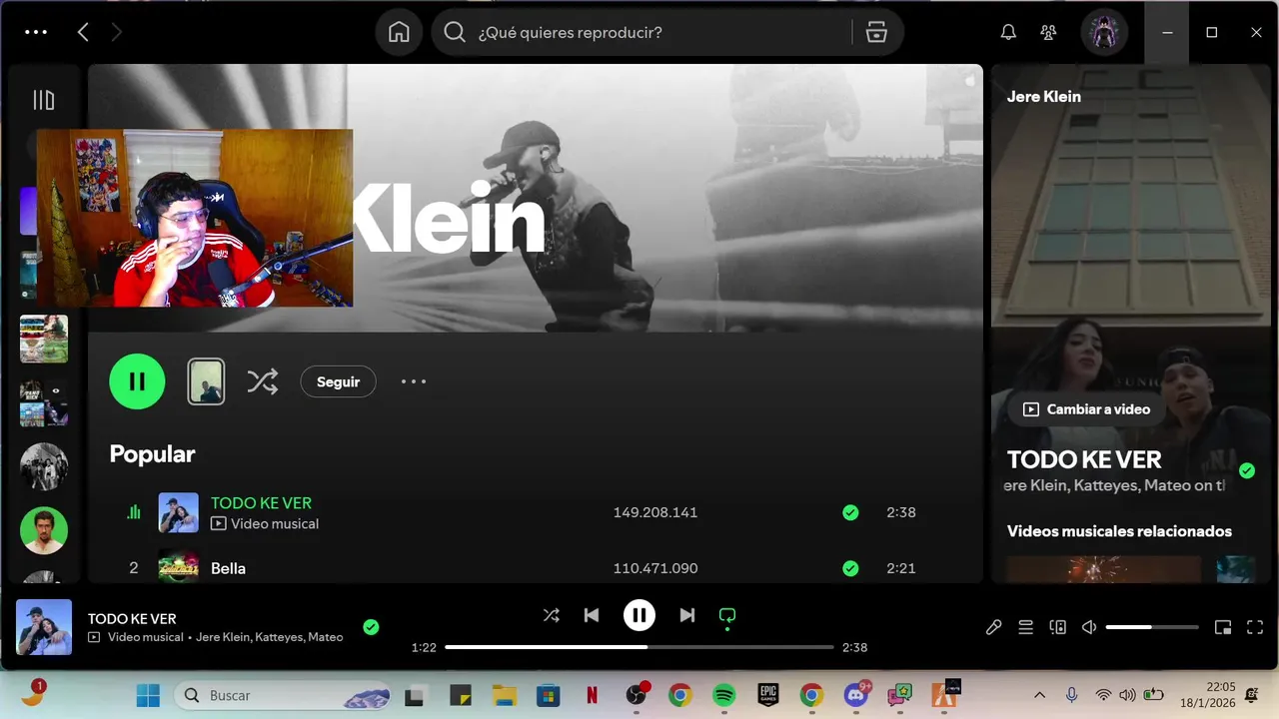Mute with the speaker volume icon
This screenshot has height=719, width=1279.
pos(1089,627)
